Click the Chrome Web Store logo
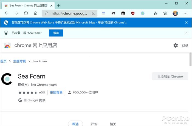 [x=7, y=45]
